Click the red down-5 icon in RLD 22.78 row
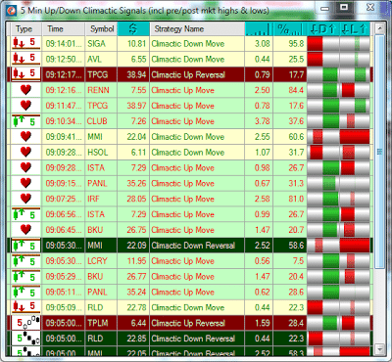Viewport: 392px width, 362px height. (25, 307)
